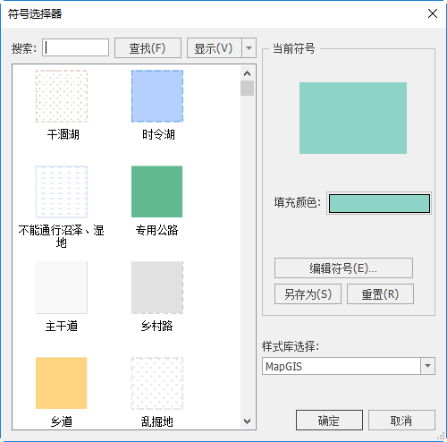The width and height of the screenshot is (447, 442).
Task: Open the 显示(V) dropdown arrow
Action: click(x=249, y=47)
